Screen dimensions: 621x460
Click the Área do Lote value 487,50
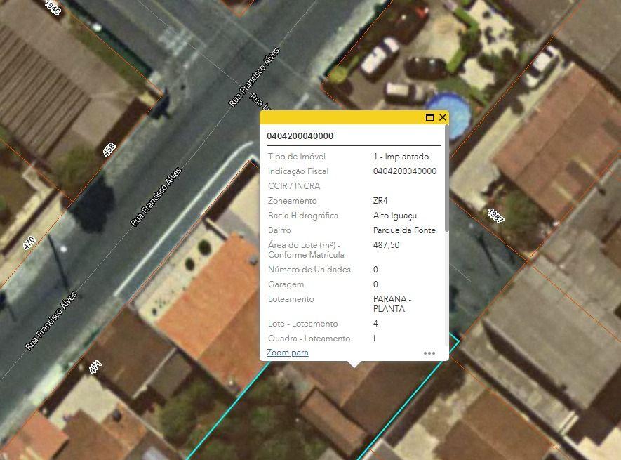[385, 245]
